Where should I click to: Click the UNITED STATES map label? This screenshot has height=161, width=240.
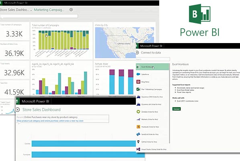[x=124, y=43]
